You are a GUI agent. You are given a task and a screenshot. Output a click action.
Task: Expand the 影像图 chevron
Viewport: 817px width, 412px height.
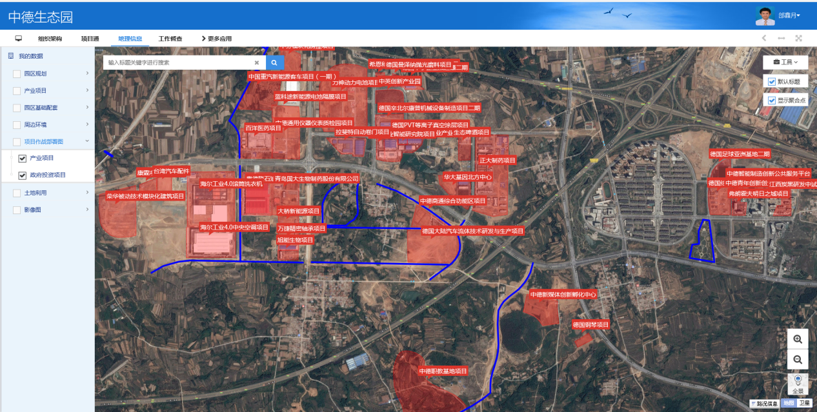[x=87, y=210]
